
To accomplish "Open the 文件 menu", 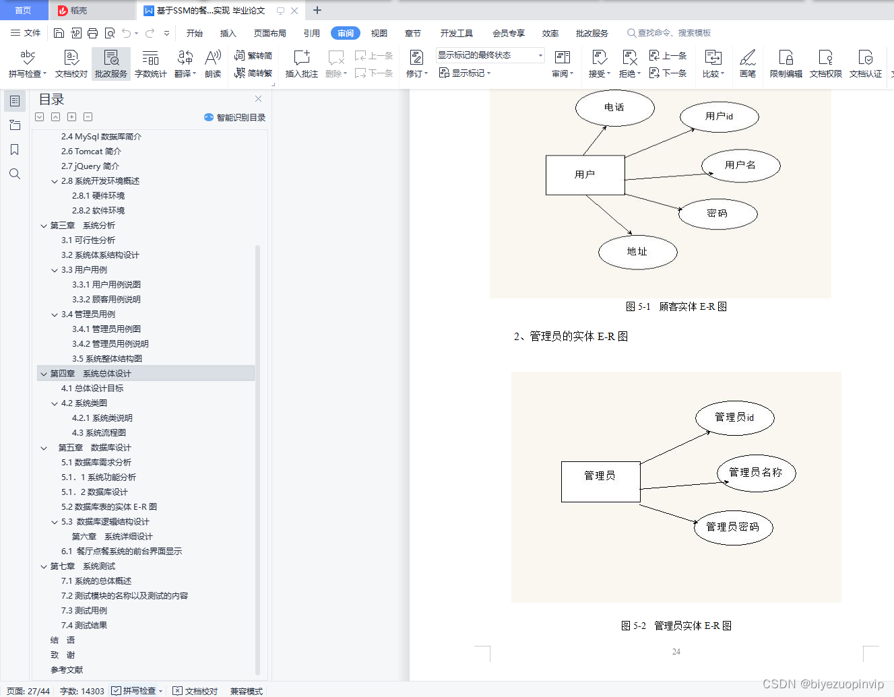I will tap(26, 33).
